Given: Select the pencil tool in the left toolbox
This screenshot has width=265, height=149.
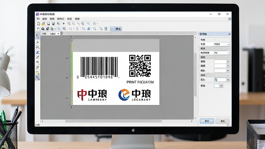Looking at the screenshot, I should [38, 57].
